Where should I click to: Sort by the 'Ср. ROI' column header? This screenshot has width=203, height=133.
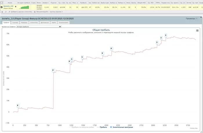(x=151, y=3)
